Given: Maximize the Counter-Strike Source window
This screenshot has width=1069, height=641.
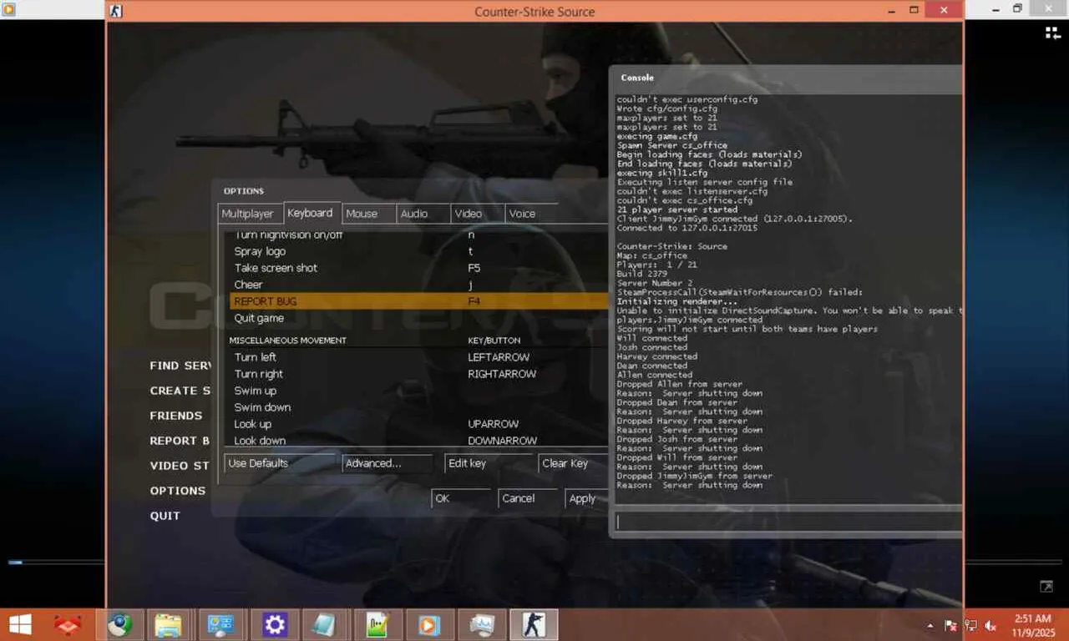Looking at the screenshot, I should point(914,11).
